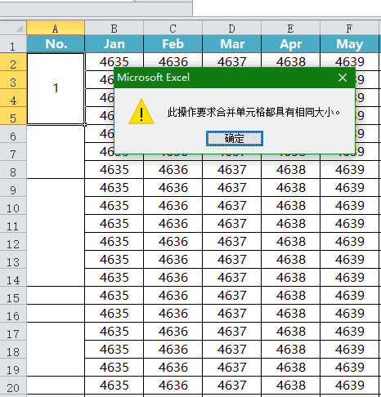Select column A header
Image resolution: width=381 pixels, height=397 pixels.
click(x=56, y=28)
